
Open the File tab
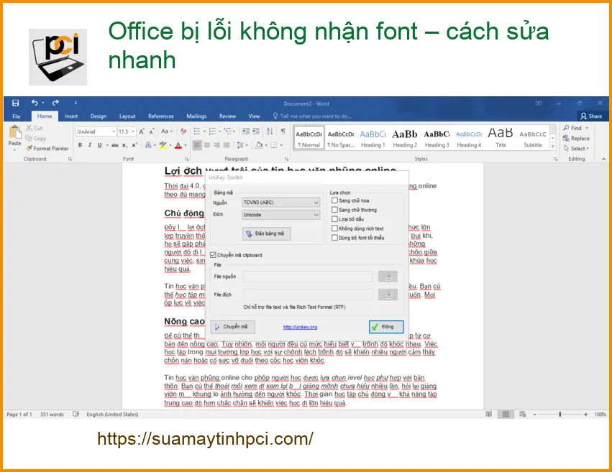coord(17,116)
